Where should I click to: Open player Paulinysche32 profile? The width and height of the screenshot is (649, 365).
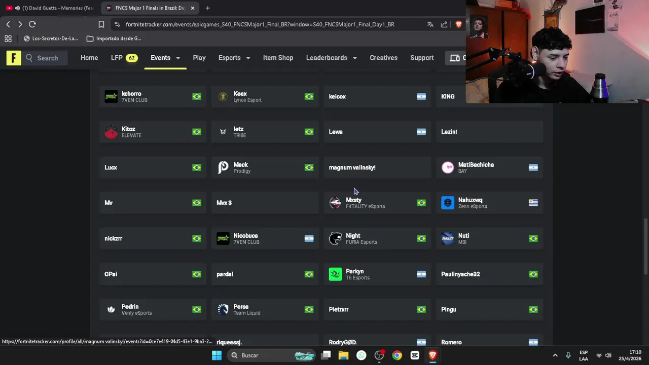490,274
